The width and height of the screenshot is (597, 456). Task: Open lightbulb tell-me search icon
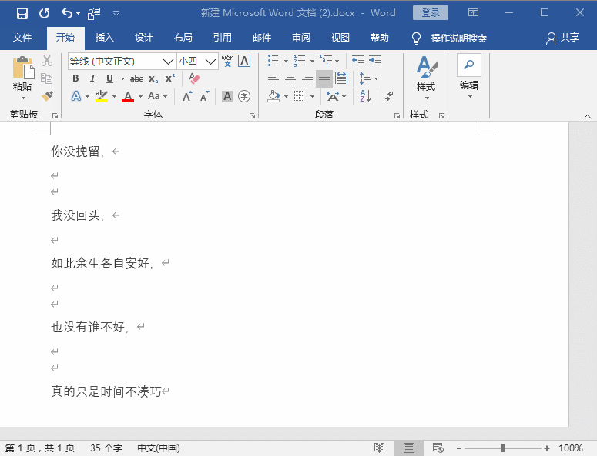416,38
